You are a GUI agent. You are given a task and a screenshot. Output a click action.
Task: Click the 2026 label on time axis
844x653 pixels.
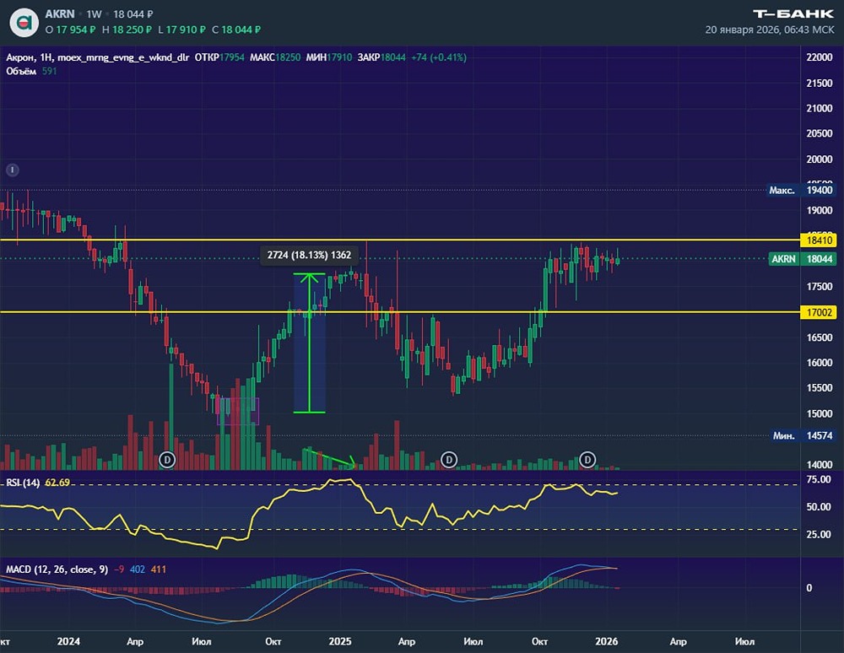pos(606,641)
